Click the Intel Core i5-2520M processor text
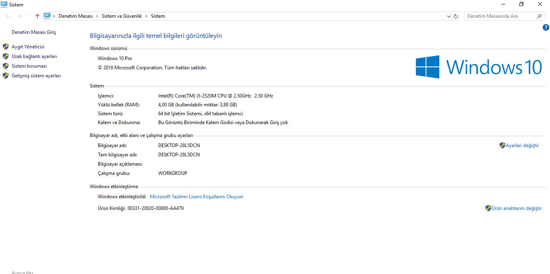This screenshot has height=274, width=550. [x=215, y=96]
